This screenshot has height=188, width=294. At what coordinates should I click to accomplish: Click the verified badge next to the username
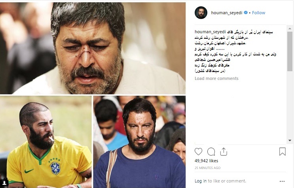[246, 13]
